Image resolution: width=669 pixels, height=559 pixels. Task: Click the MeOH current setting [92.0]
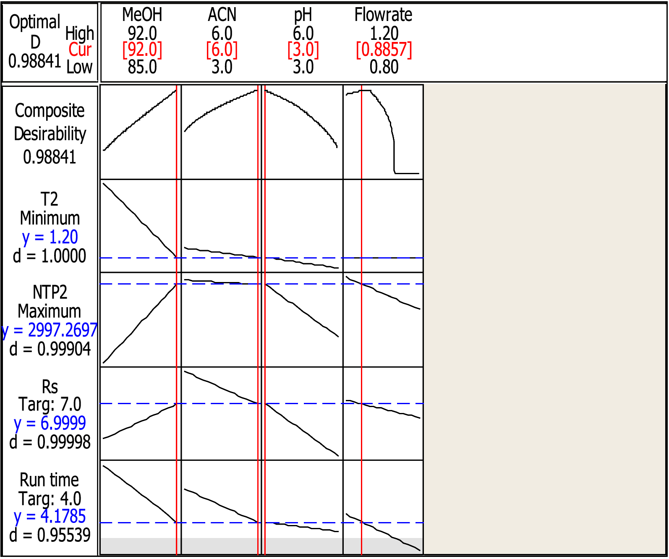tap(142, 50)
